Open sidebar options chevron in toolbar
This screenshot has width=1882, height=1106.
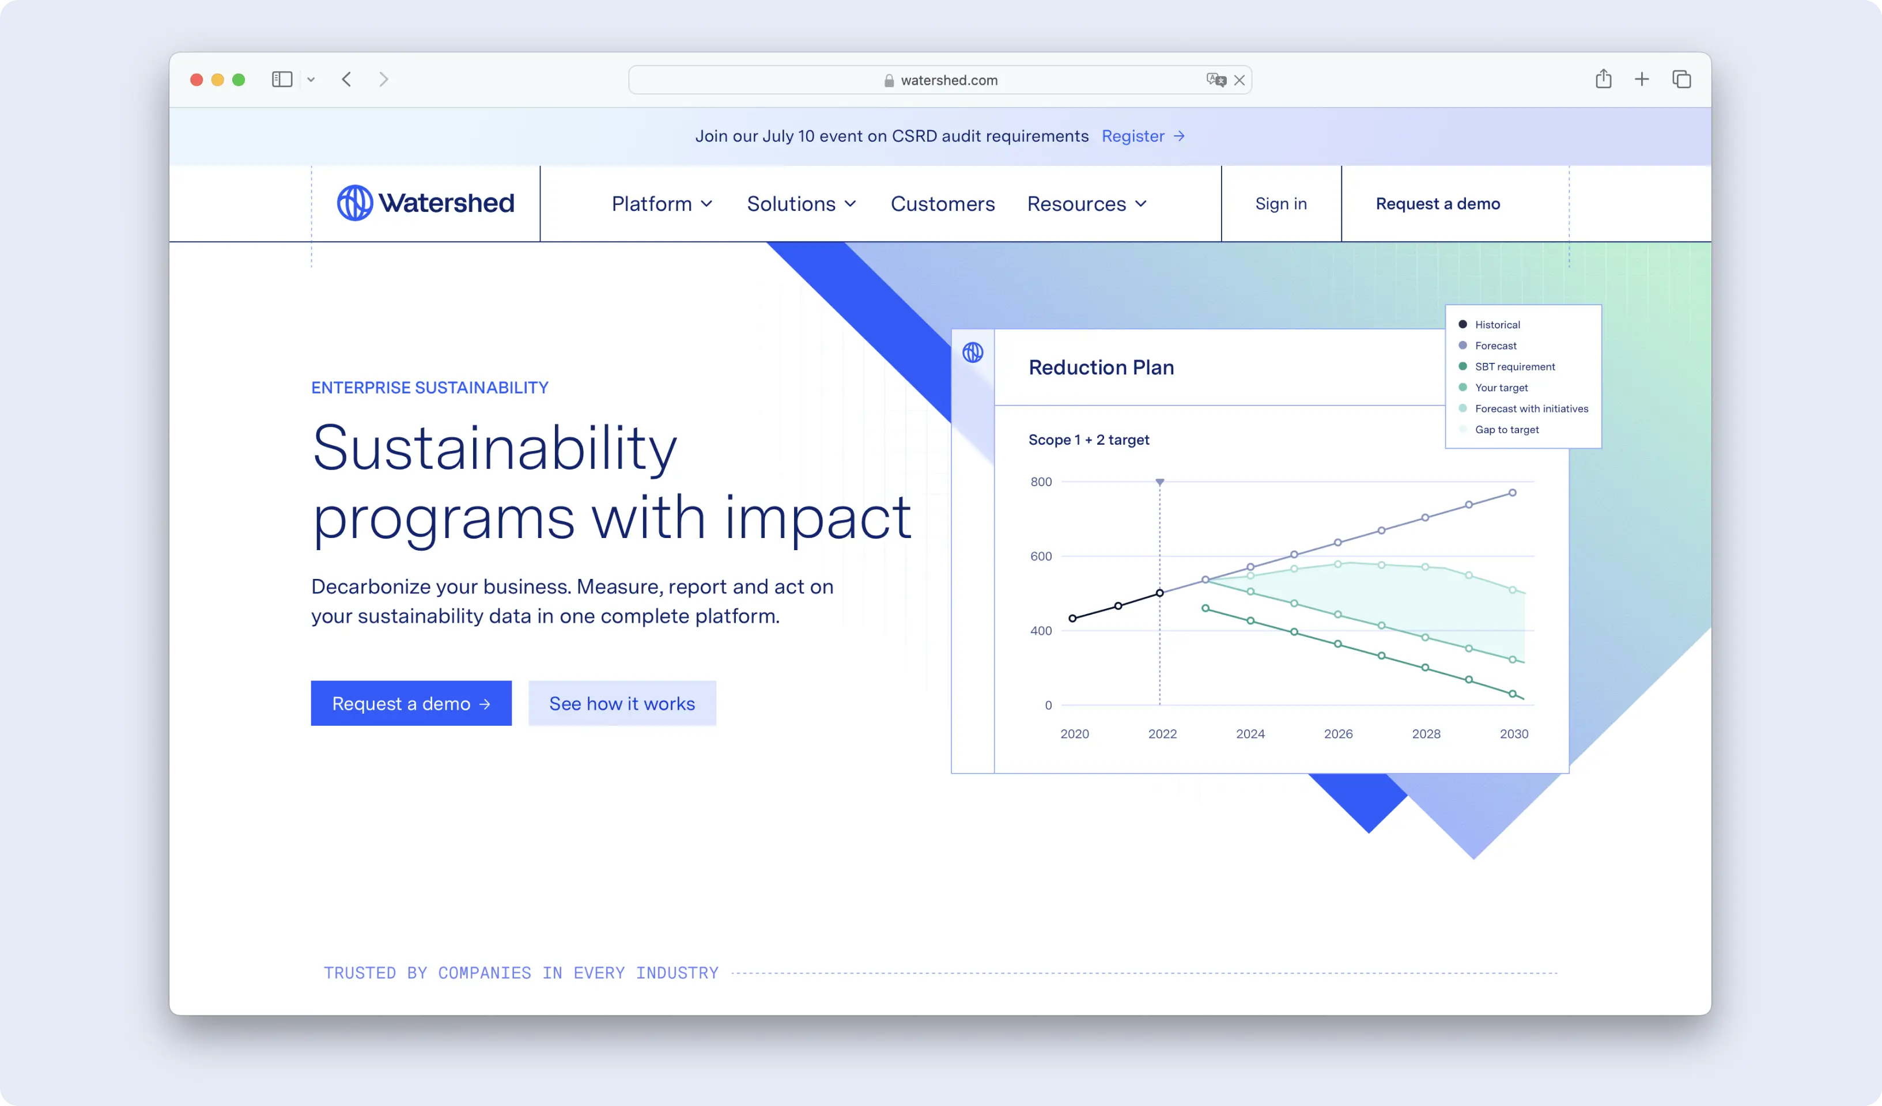point(311,80)
